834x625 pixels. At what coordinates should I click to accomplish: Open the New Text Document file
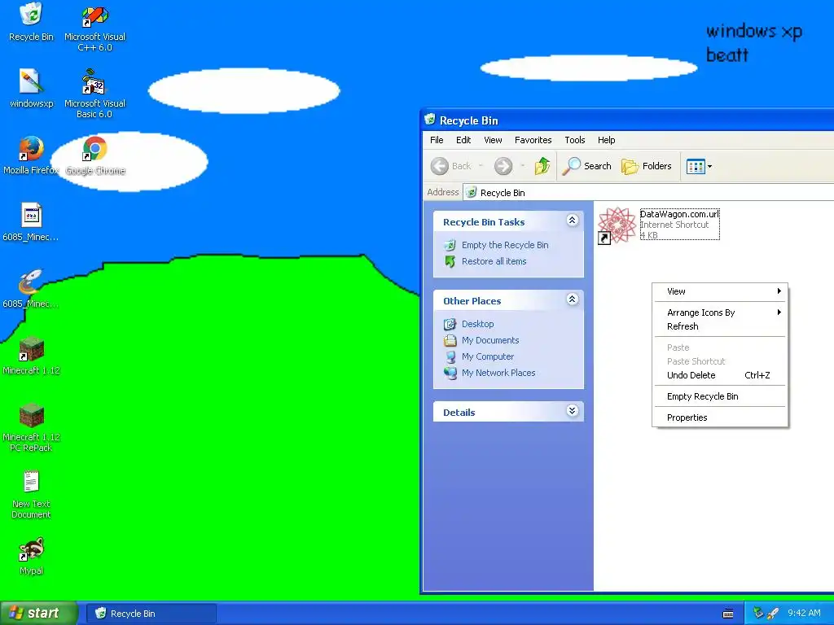(32, 482)
